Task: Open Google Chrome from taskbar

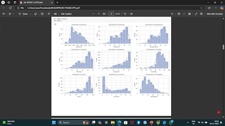Action: coord(158,123)
